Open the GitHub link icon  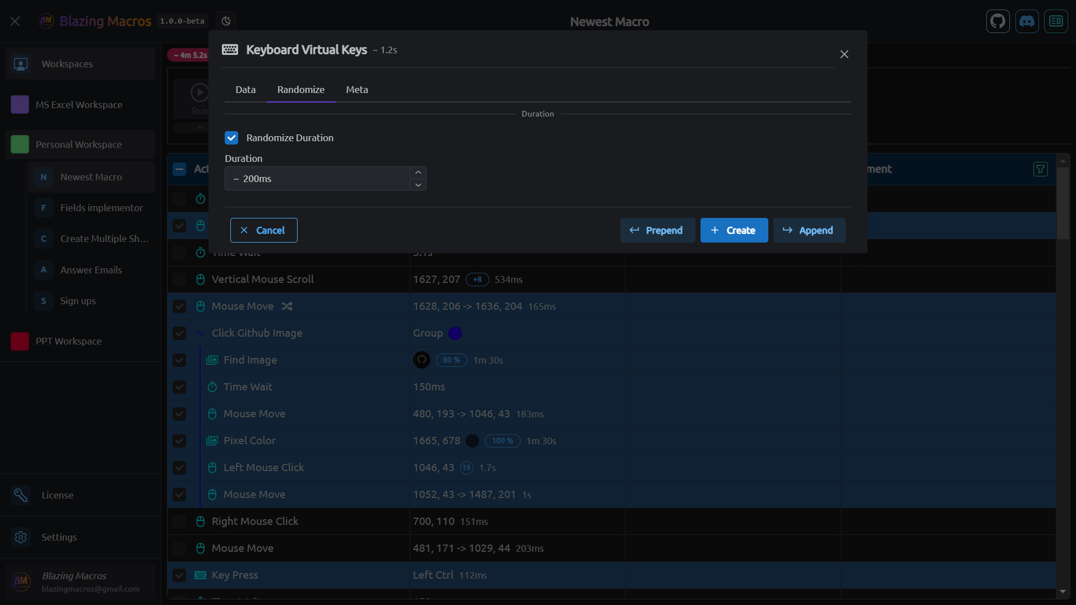[998, 21]
